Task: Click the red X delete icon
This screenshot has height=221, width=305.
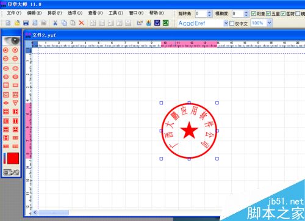Action: pos(82,23)
